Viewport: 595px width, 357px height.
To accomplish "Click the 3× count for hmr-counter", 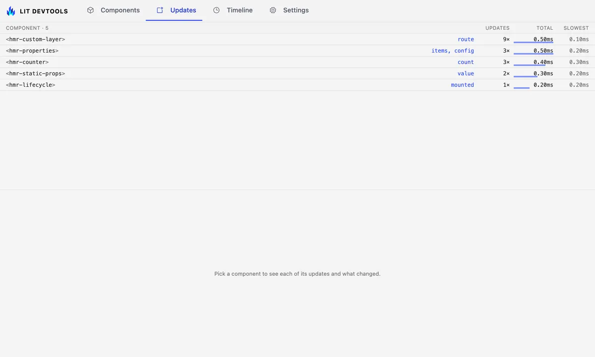I will [506, 62].
